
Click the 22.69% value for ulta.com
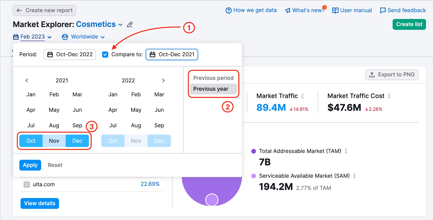tap(150, 184)
